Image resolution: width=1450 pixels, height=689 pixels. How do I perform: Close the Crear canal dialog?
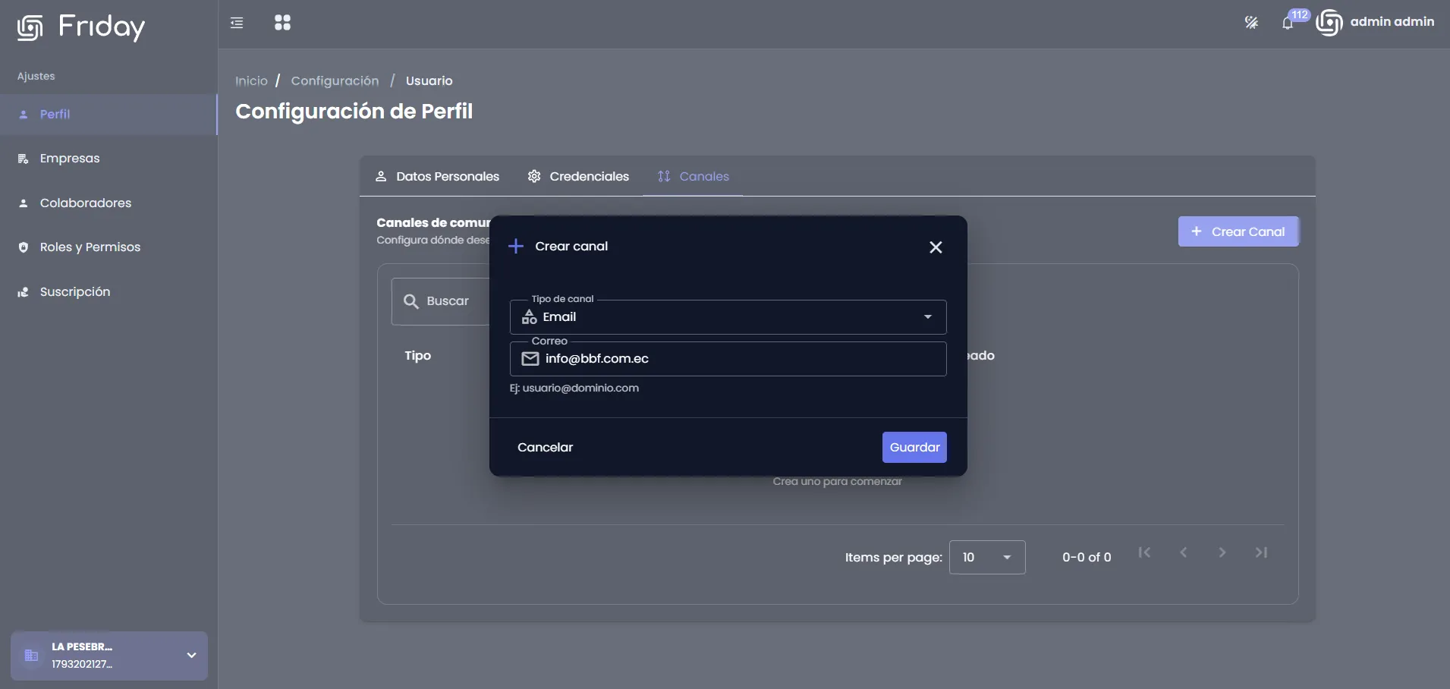pos(936,247)
